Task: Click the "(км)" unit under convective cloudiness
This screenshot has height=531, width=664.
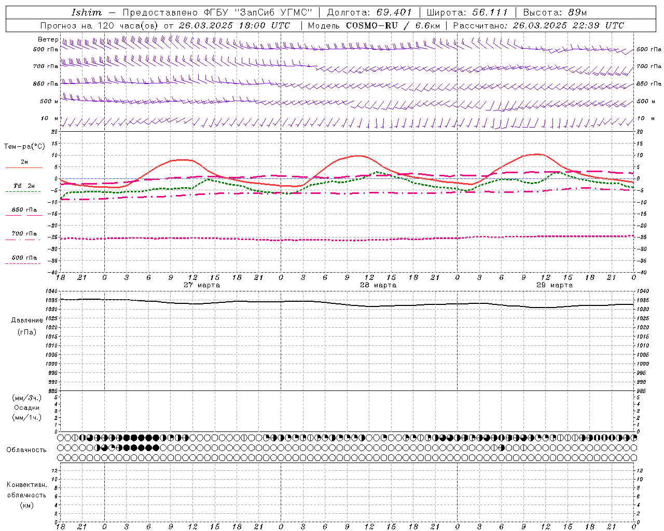Action: [27, 505]
